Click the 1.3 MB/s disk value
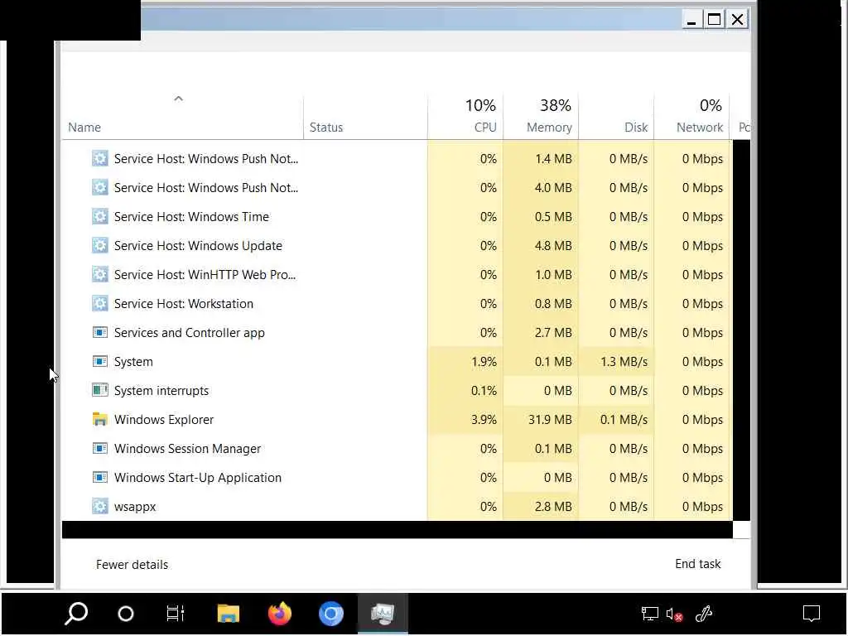This screenshot has height=636, width=848. tap(624, 362)
